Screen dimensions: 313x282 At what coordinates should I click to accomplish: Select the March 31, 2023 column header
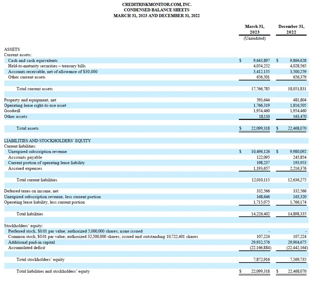coord(254,29)
